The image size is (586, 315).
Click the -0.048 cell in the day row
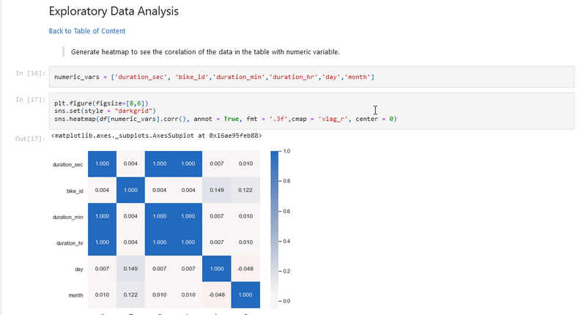coord(246,269)
